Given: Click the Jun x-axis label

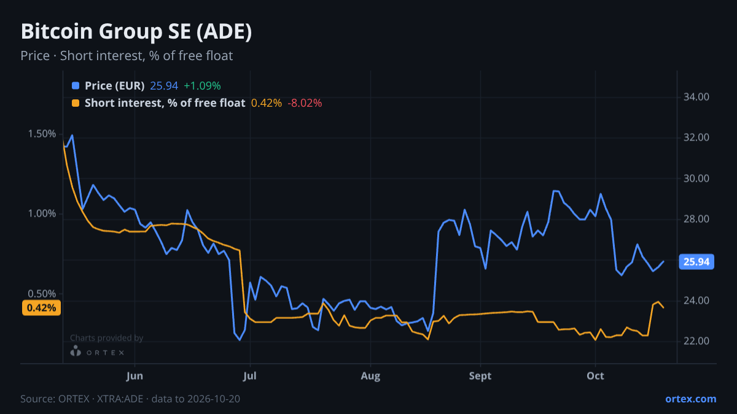Looking at the screenshot, I should (135, 375).
